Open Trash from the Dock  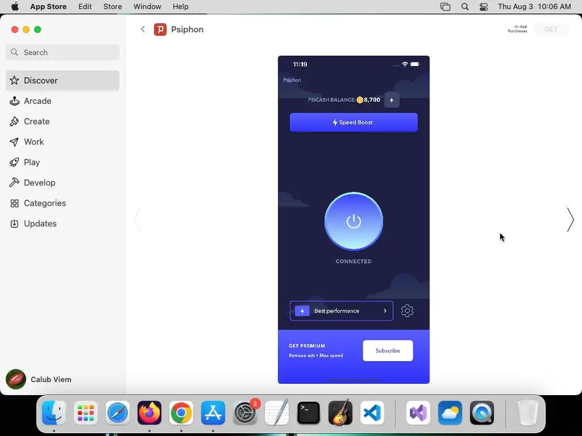click(x=528, y=413)
